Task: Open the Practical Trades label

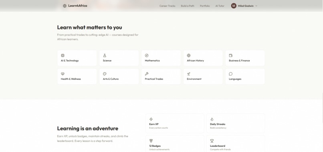Action: pyautogui.click(x=154, y=79)
